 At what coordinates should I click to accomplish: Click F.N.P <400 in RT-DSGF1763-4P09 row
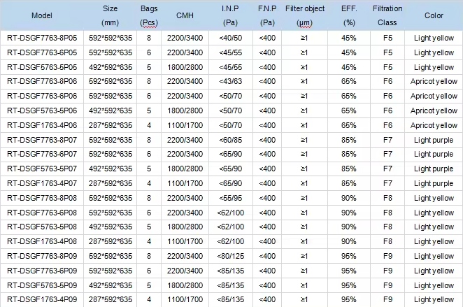coord(267,299)
